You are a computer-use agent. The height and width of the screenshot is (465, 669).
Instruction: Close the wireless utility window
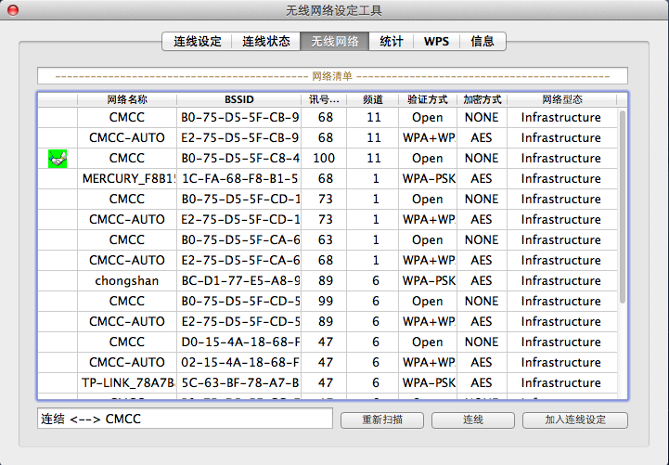13,10
